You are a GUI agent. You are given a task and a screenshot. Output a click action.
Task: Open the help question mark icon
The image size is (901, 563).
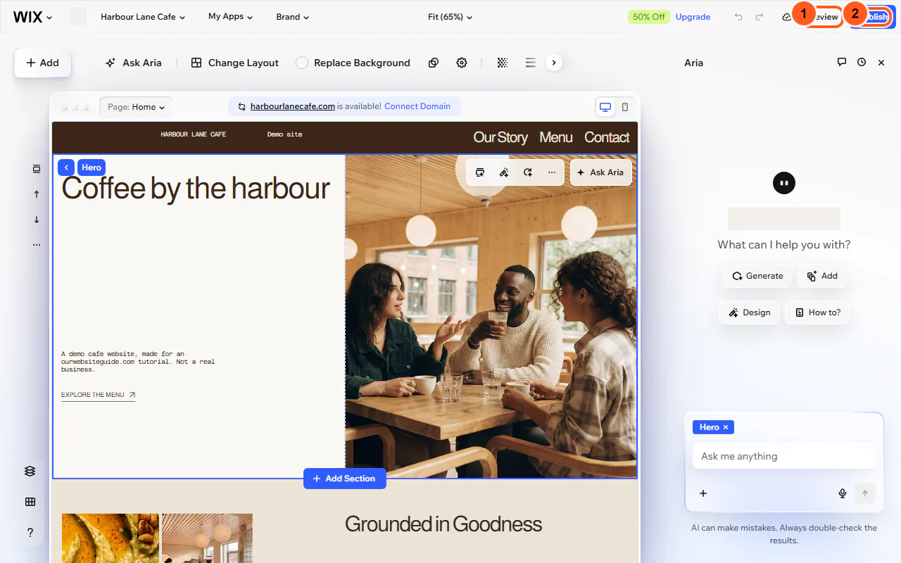[30, 533]
